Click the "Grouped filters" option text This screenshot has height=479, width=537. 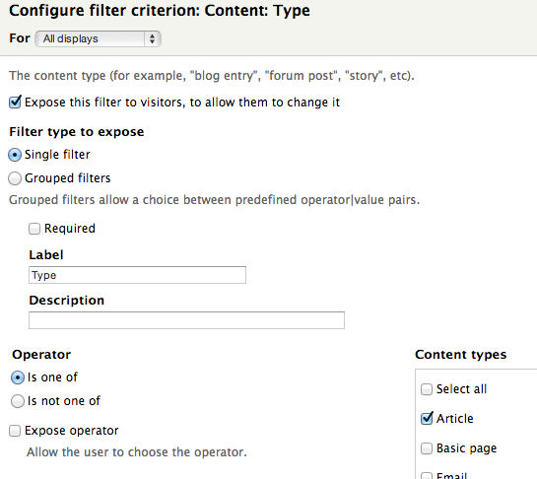point(68,178)
